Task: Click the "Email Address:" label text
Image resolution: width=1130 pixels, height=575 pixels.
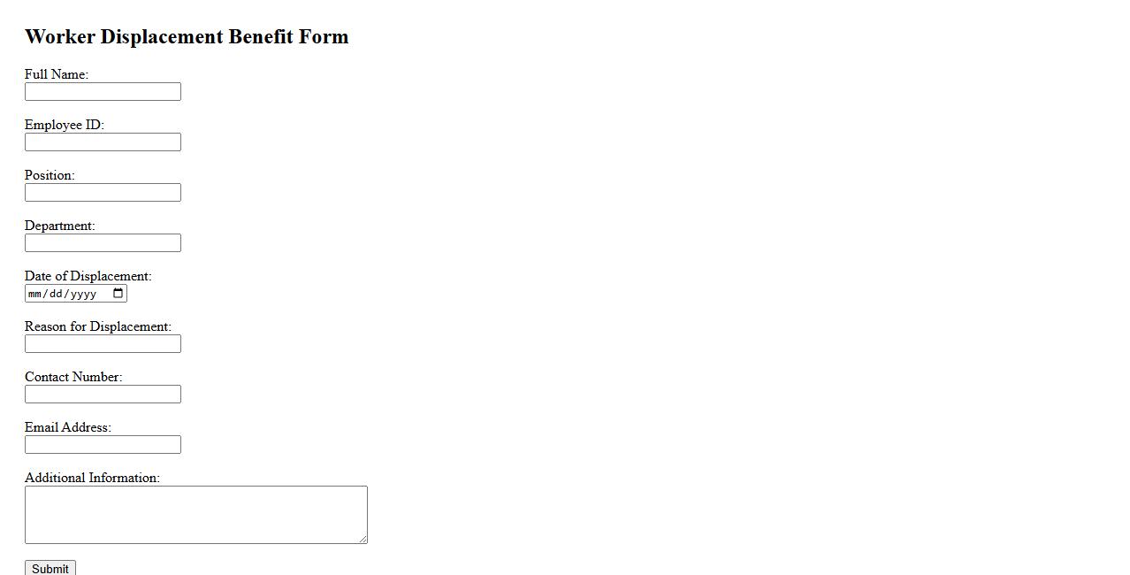Action: pyautogui.click(x=68, y=427)
